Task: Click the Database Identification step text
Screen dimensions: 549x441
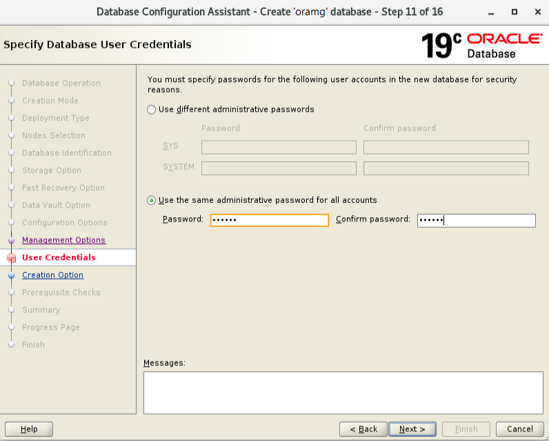Action: point(66,153)
